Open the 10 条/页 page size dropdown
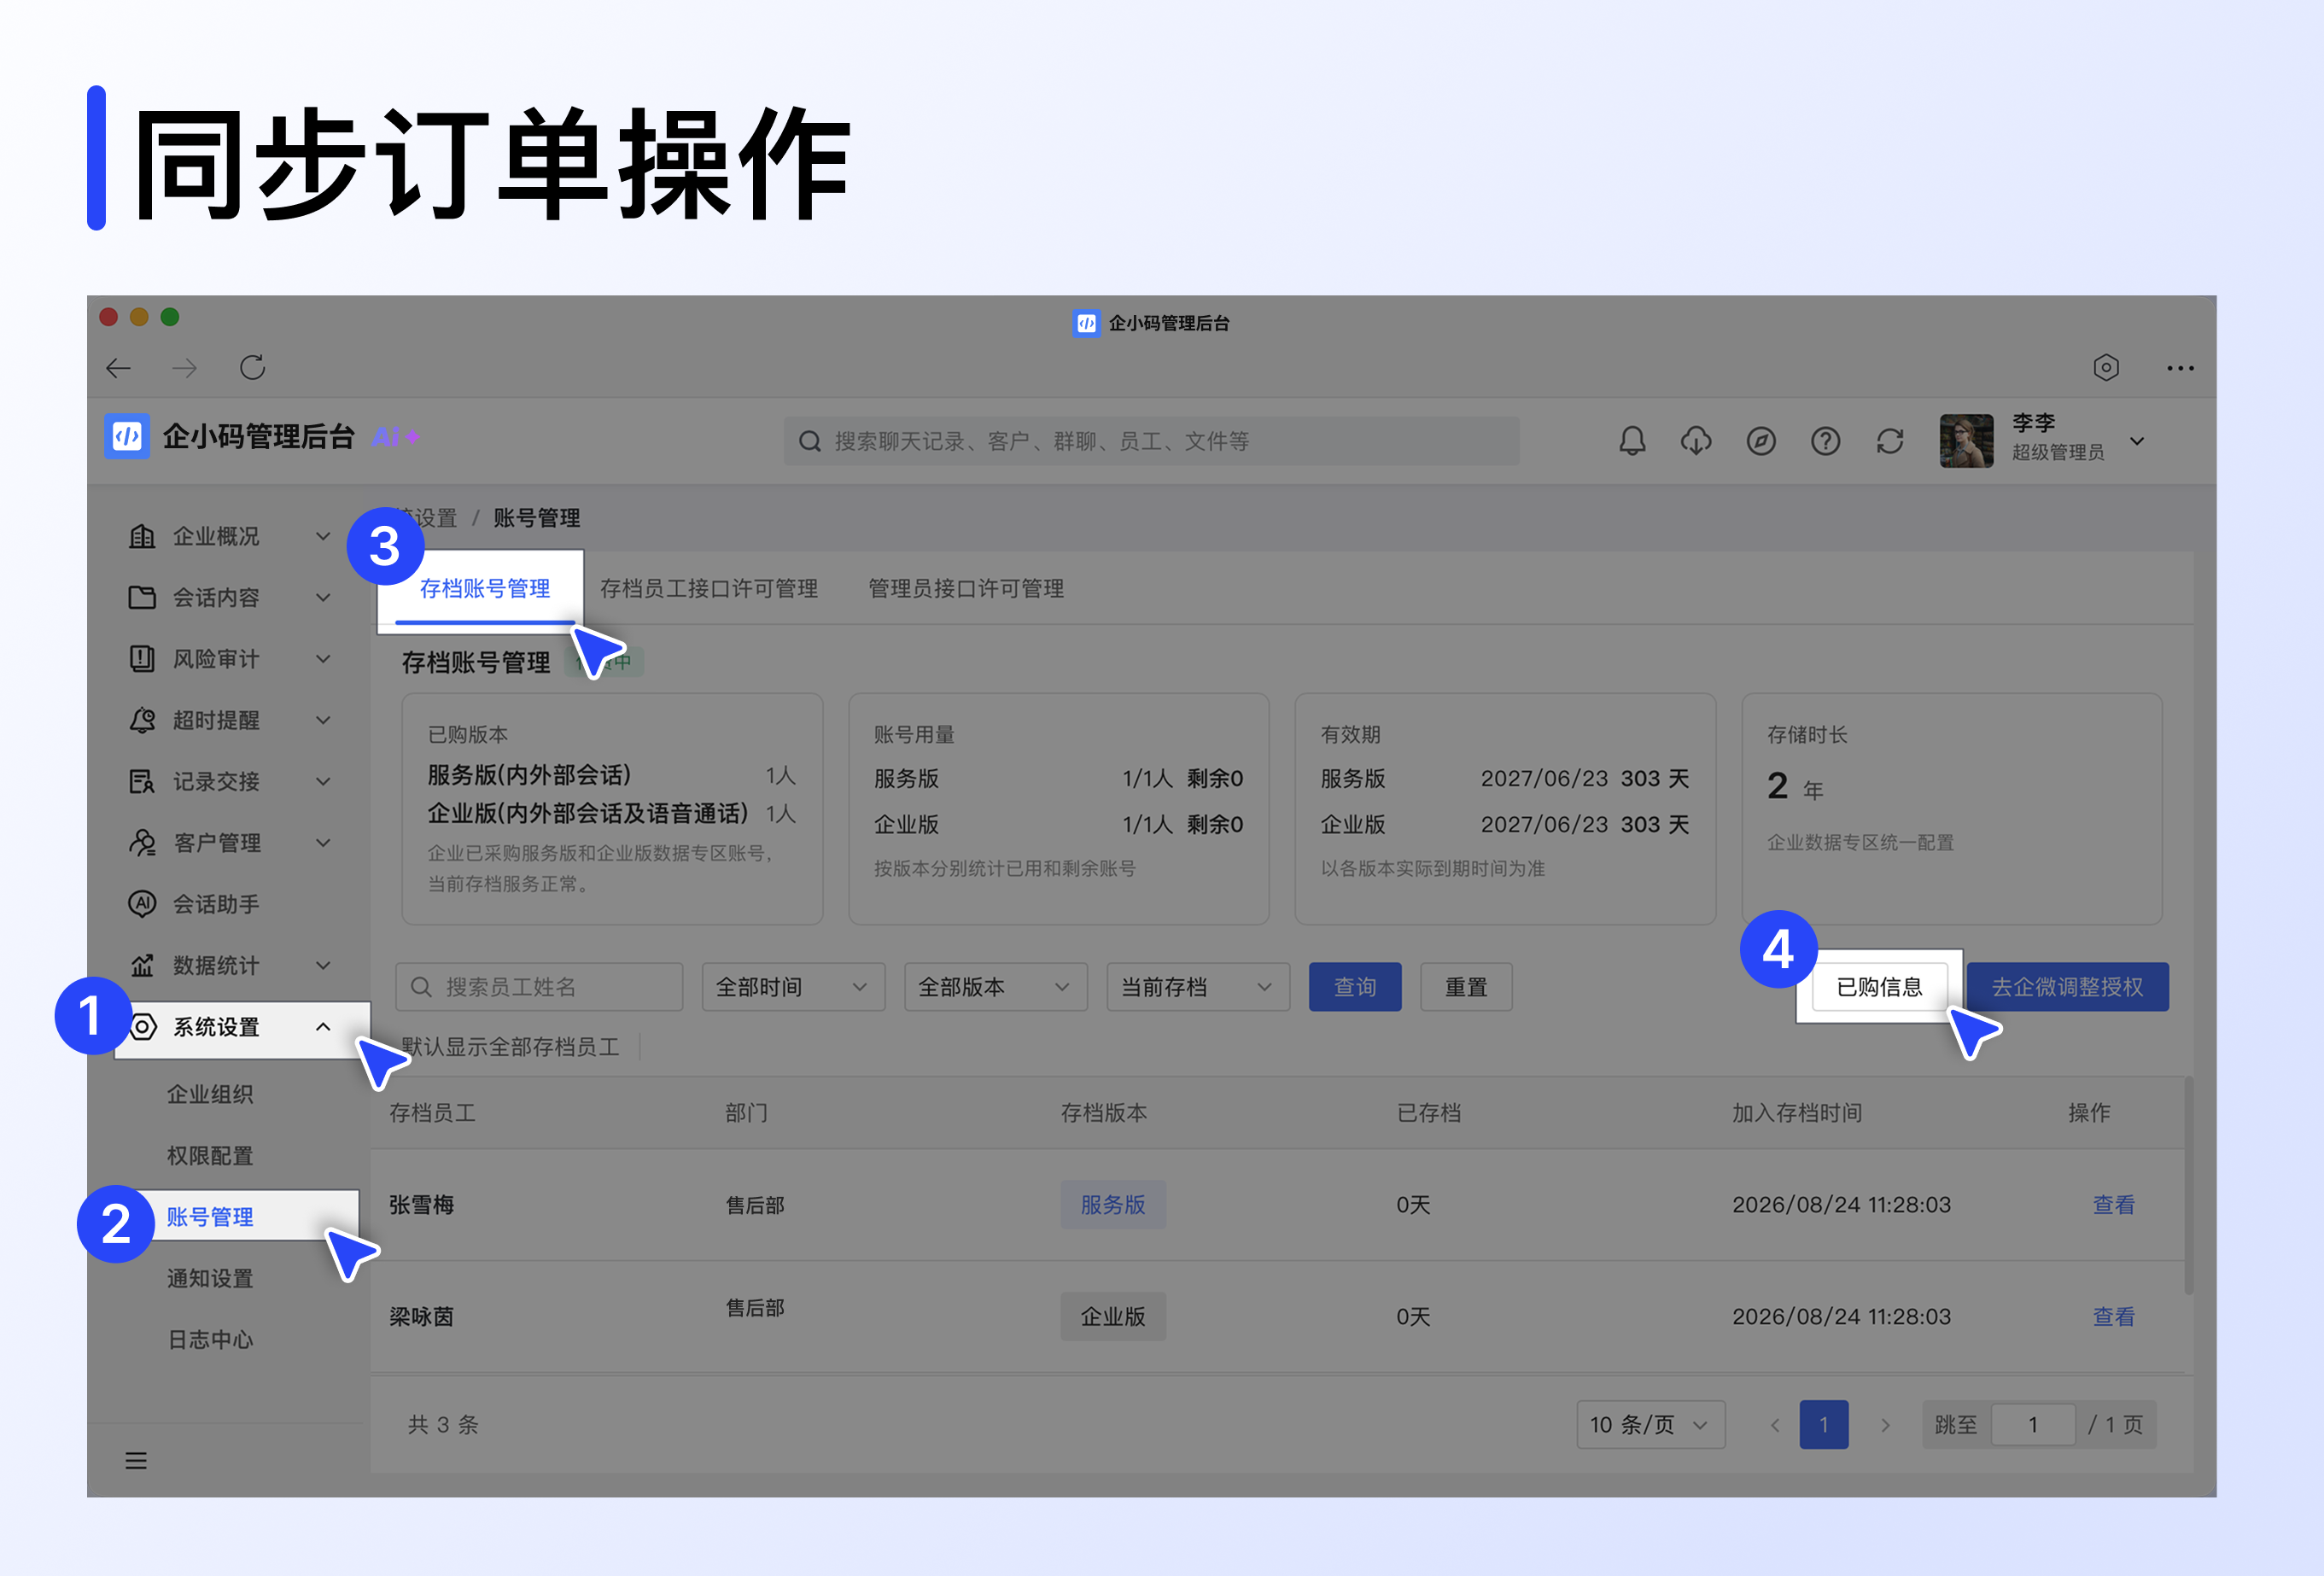The image size is (2324, 1576). pos(1650,1424)
